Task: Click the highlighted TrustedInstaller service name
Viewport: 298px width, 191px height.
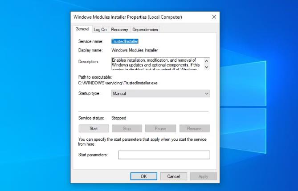Action: [x=125, y=41]
